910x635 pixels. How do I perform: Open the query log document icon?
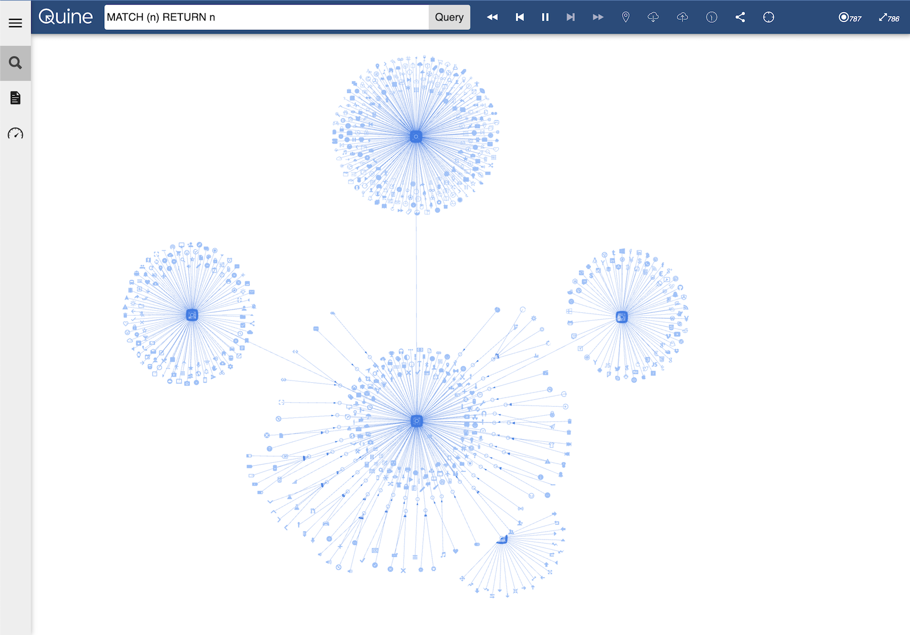(x=15, y=98)
